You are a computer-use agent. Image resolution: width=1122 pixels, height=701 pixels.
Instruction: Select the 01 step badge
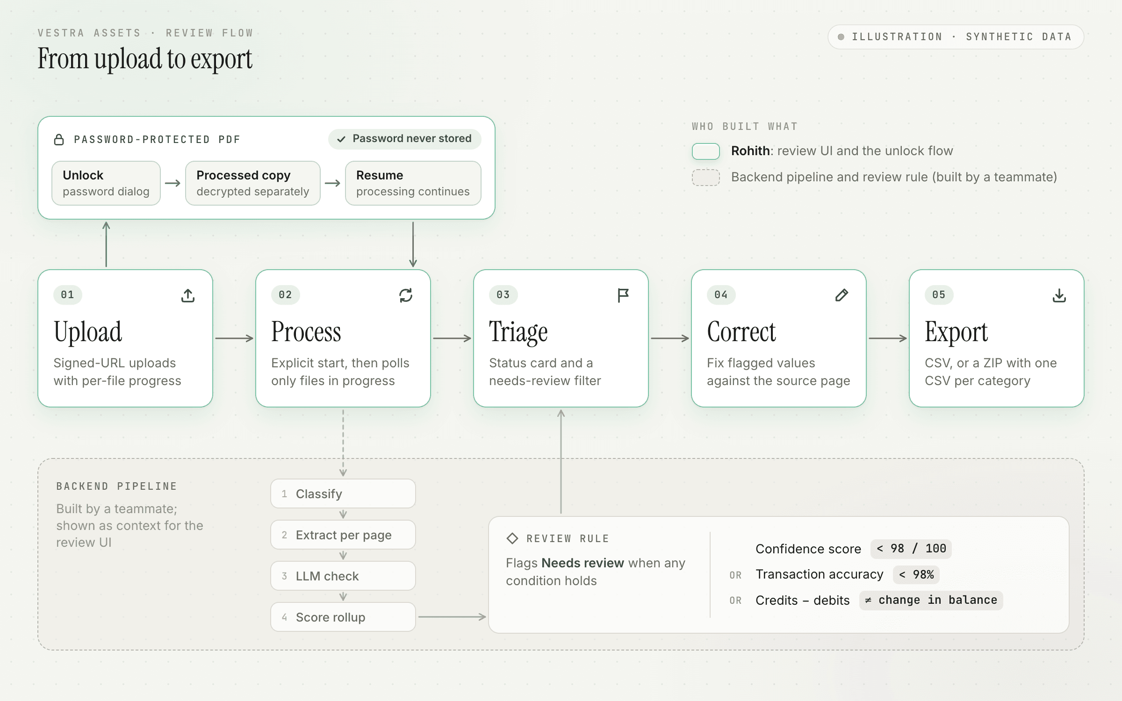(x=68, y=295)
